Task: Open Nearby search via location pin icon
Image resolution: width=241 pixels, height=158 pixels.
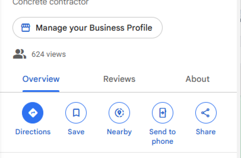Action: 119,113
